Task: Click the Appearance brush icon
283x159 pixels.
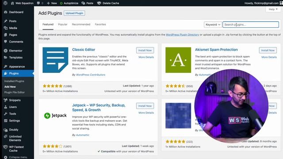Action: tap(6, 67)
